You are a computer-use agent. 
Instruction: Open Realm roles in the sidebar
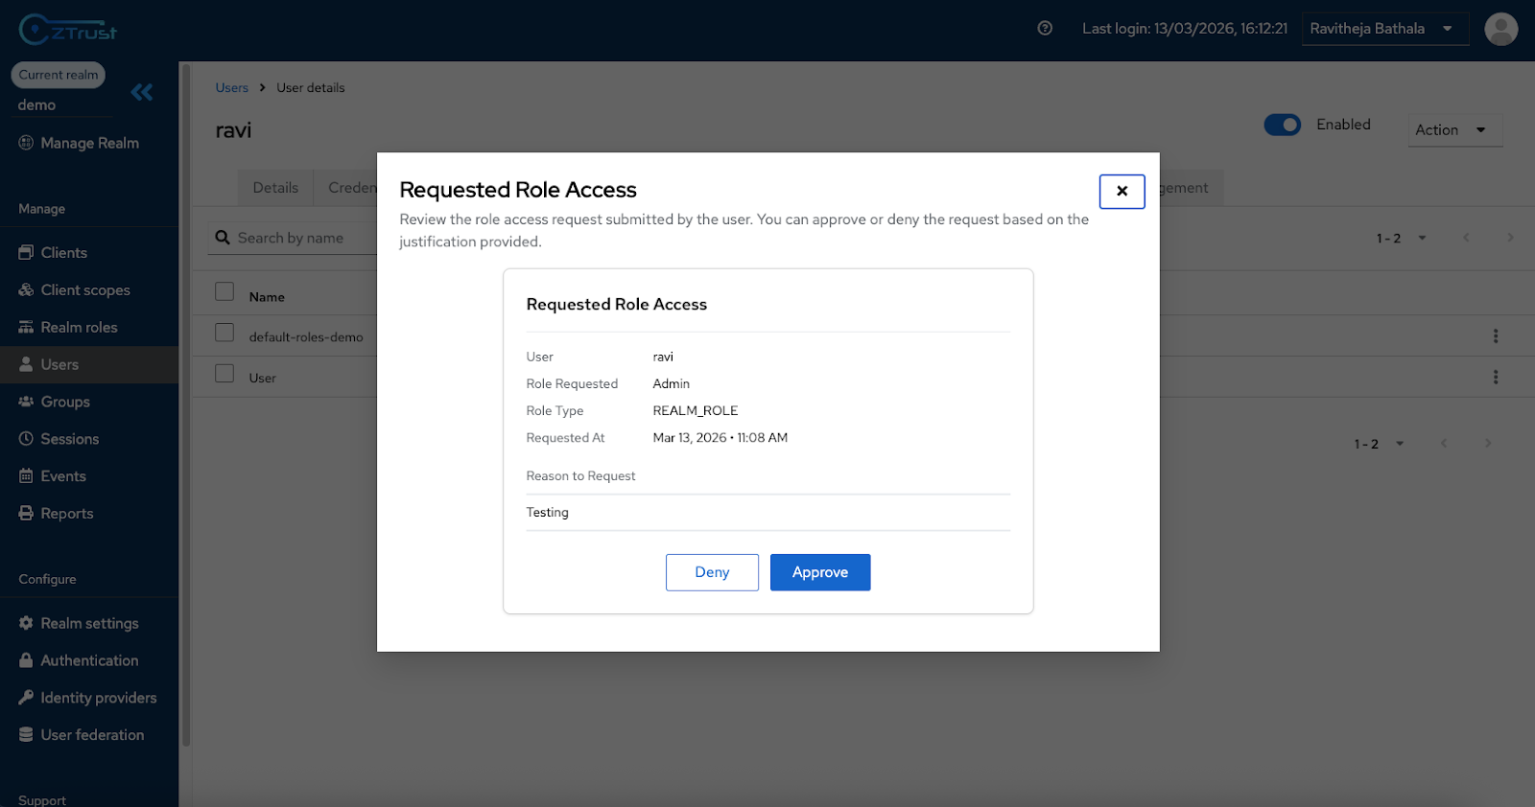tap(79, 328)
